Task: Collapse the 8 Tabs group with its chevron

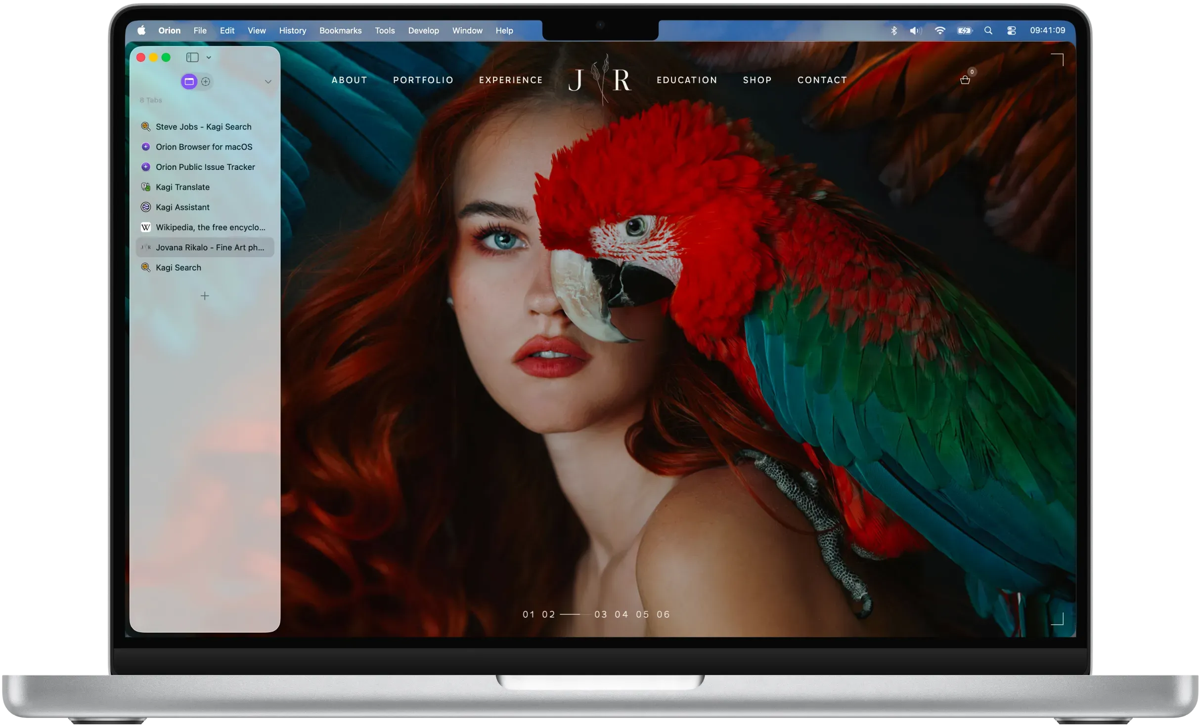Action: click(x=268, y=81)
